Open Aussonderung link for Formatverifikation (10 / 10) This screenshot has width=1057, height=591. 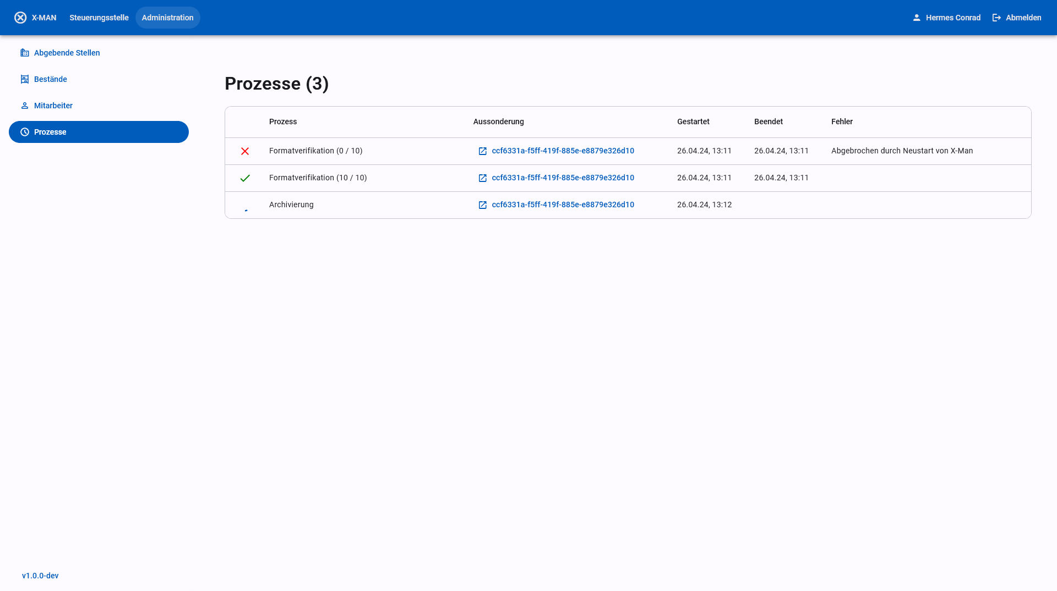tap(563, 178)
